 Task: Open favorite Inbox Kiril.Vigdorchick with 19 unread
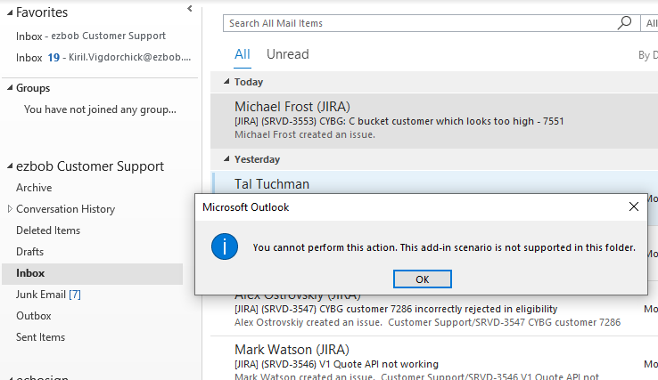[103, 57]
